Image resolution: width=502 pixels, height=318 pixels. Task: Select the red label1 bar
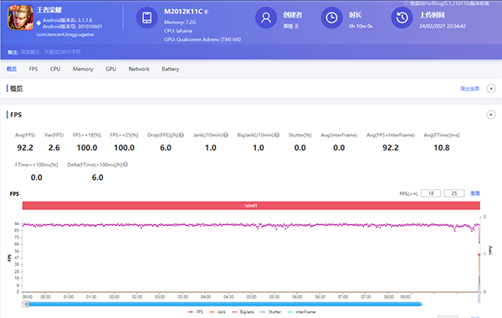coord(251,206)
